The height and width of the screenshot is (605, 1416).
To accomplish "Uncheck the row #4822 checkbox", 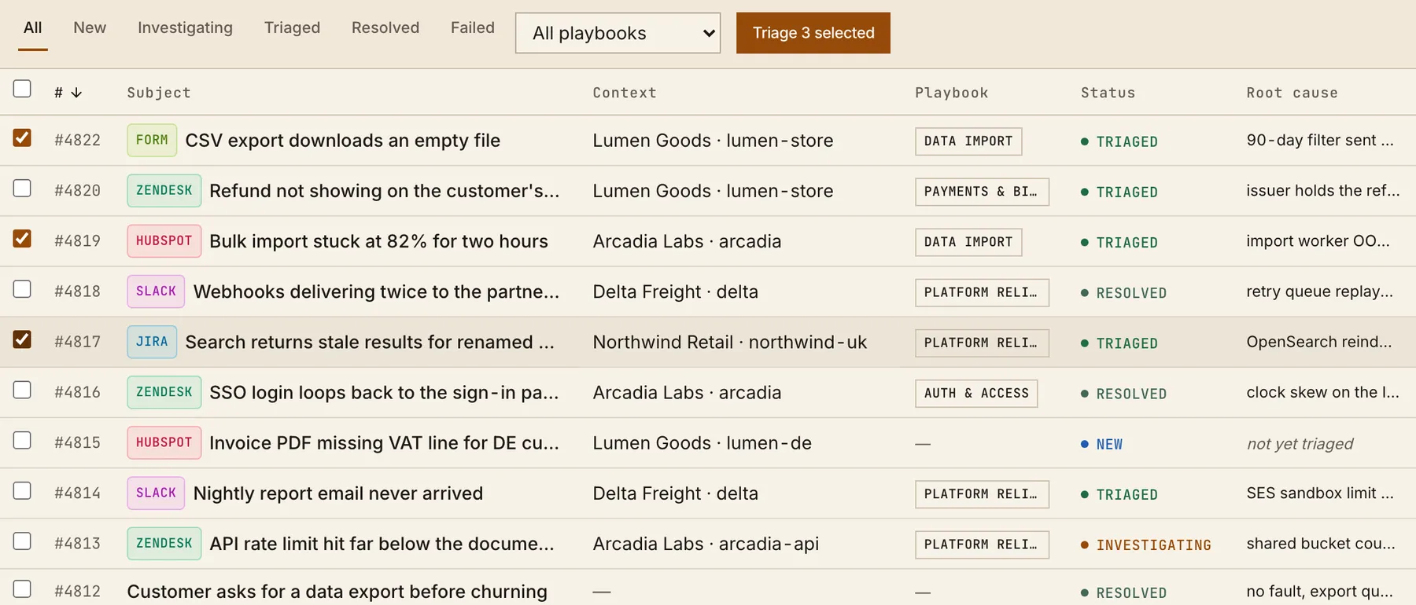I will 22,137.
